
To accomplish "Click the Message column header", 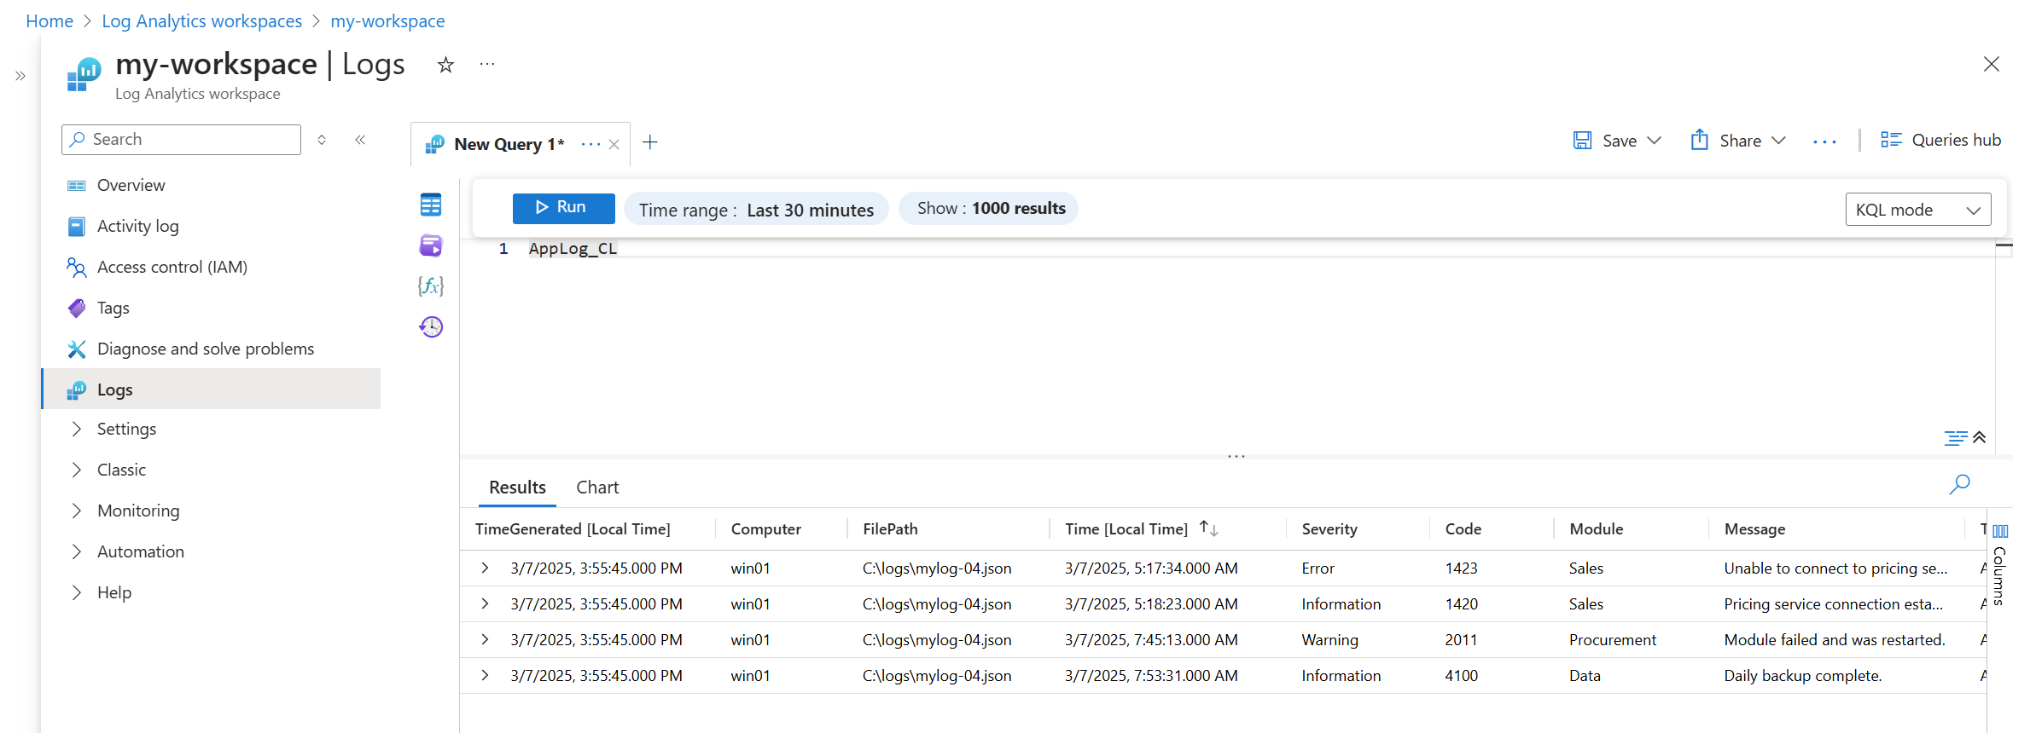I will [1754, 529].
